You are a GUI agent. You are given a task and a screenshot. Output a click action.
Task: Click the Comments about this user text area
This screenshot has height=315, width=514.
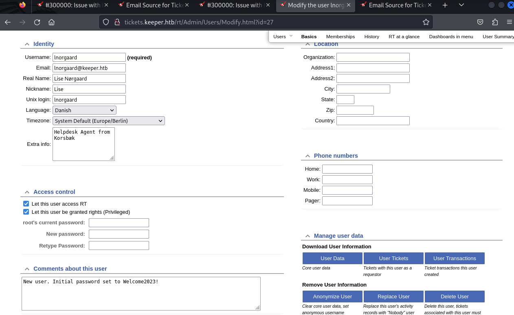click(141, 294)
